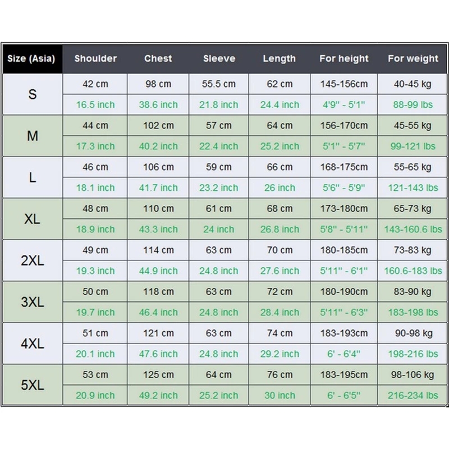Viewport: 449px width, 449px height.
Task: Select the Length column header
Action: pos(279,58)
